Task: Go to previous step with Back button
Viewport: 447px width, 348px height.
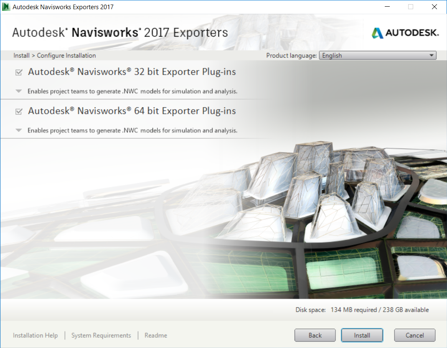Action: tap(315, 335)
